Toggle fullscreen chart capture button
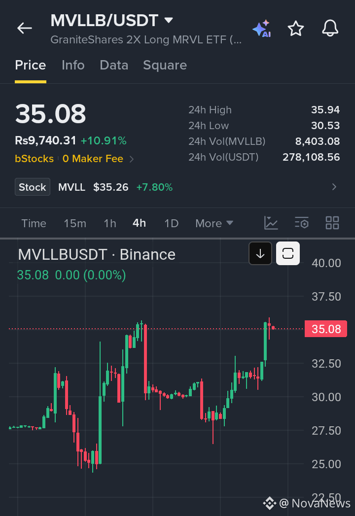 coord(288,253)
